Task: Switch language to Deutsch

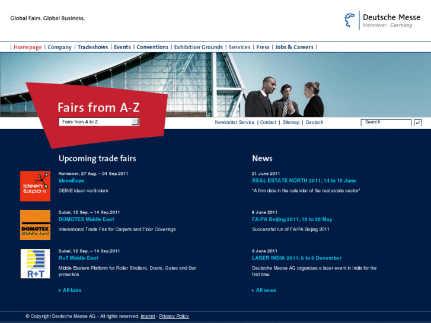Action: tap(314, 122)
